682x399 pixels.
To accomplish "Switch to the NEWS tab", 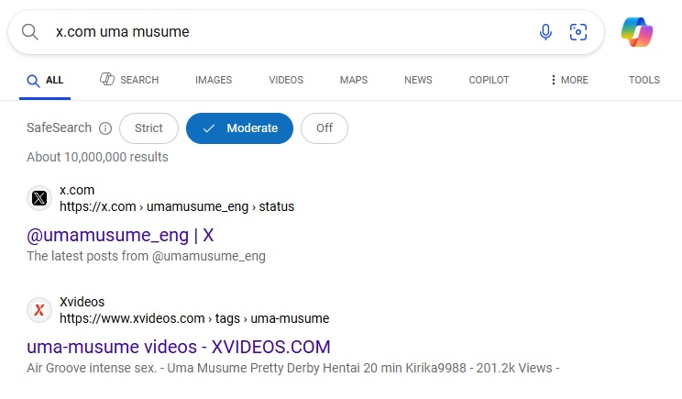I will (x=418, y=80).
